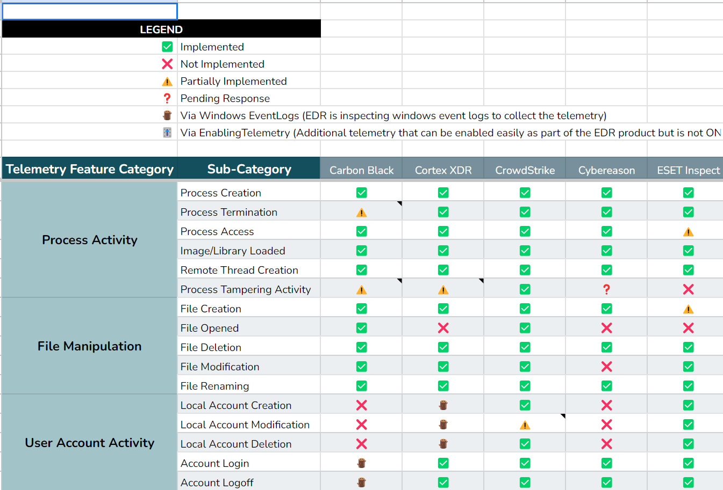Image resolution: width=723 pixels, height=490 pixels.
Task: Select Carbon Black Local Account Deletion red X
Action: click(x=362, y=444)
